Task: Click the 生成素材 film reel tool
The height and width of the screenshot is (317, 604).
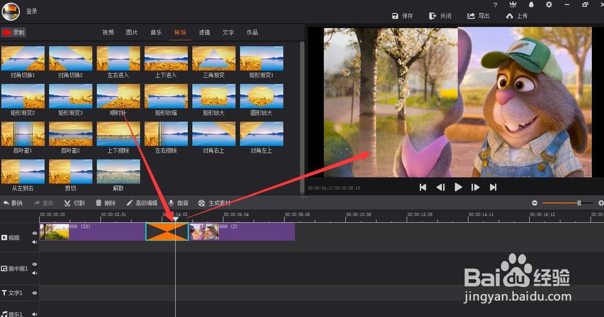Action: 214,203
